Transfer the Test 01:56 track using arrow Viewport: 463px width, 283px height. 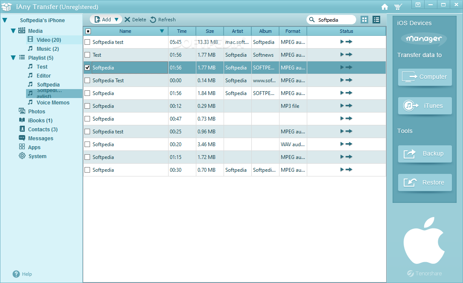click(349, 55)
